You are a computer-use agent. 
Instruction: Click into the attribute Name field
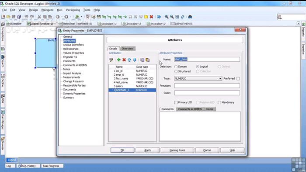point(207,59)
